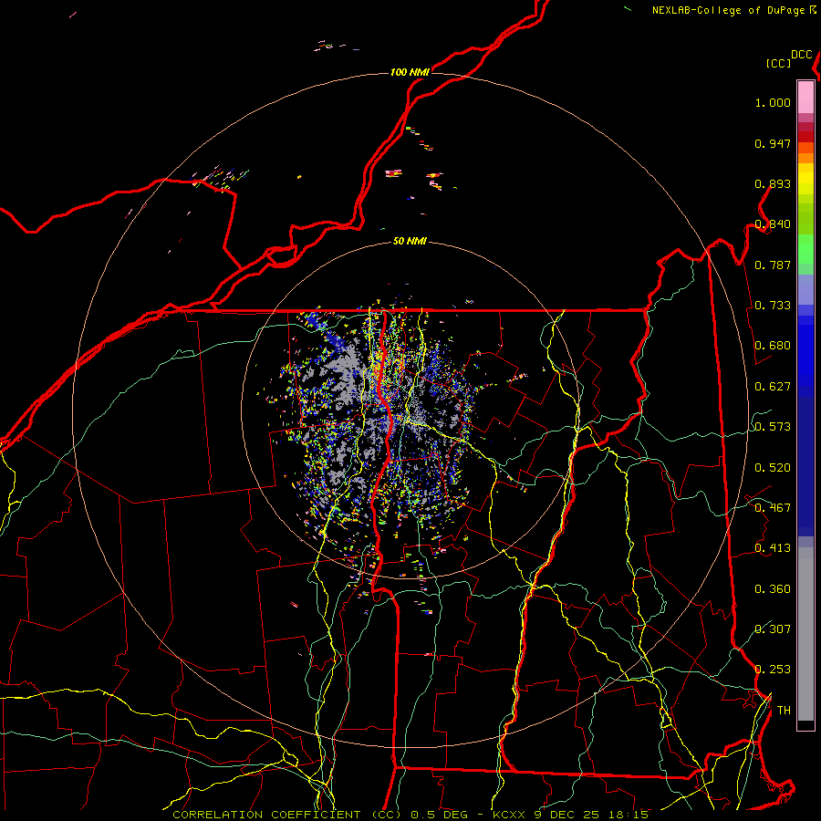Click the '9 DEC 25 18:15' timestamp
Image resolution: width=821 pixels, height=821 pixels.
(x=591, y=815)
